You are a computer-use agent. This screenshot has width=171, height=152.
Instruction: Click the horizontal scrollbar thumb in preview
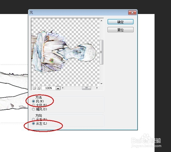coord(87,88)
